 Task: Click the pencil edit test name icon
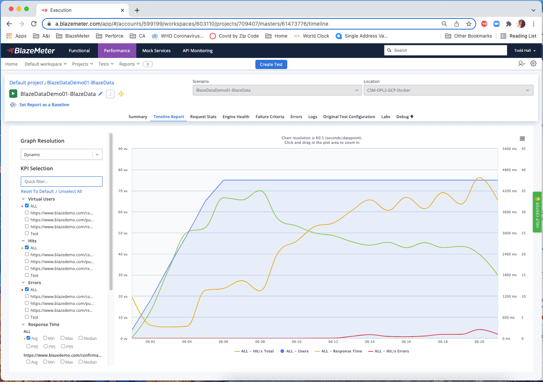(x=100, y=94)
